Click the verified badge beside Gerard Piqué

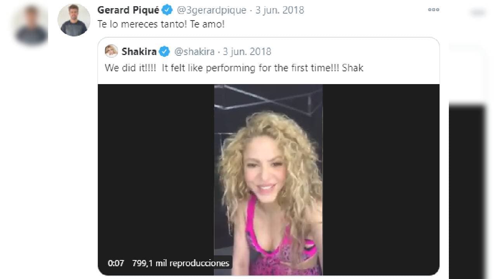pos(167,10)
